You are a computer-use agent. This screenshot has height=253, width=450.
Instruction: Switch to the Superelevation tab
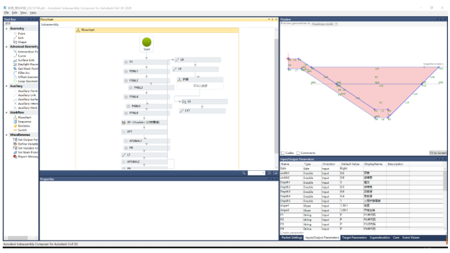[380, 238]
